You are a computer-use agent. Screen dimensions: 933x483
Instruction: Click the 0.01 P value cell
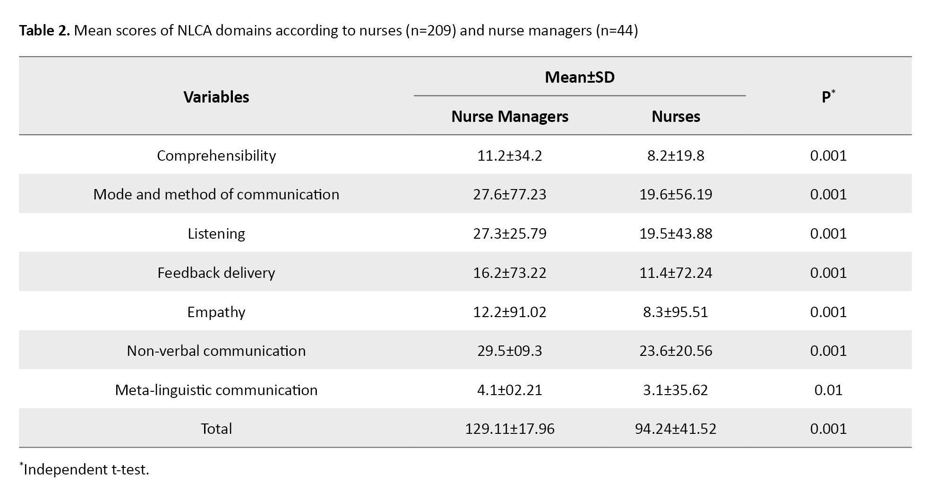pos(828,390)
